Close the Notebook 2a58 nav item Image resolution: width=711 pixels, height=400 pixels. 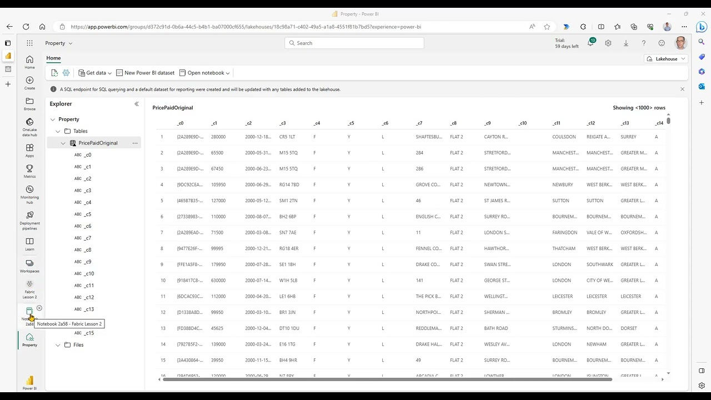pyautogui.click(x=39, y=308)
